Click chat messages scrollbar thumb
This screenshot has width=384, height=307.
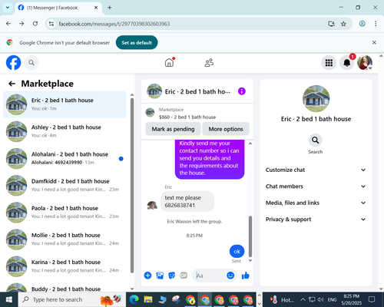tap(250, 236)
